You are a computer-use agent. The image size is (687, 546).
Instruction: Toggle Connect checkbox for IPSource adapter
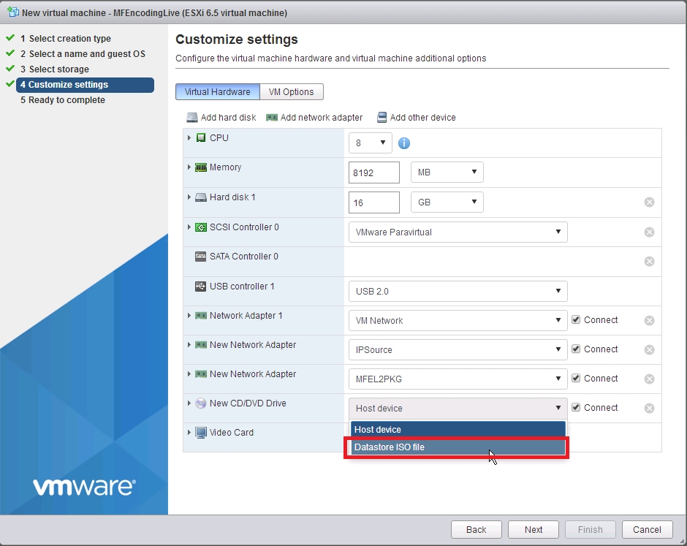point(576,349)
